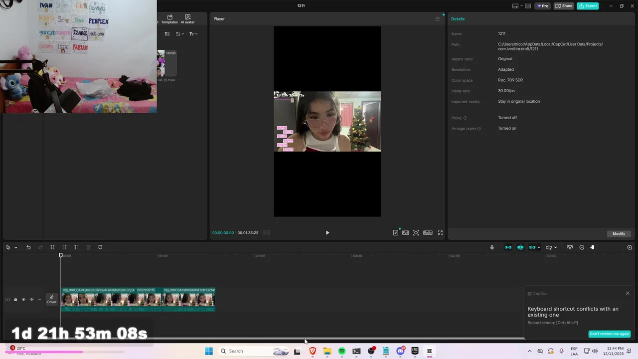This screenshot has height=359, width=638.
Task: Open the selection tool mode dropdown
Action: [15, 247]
